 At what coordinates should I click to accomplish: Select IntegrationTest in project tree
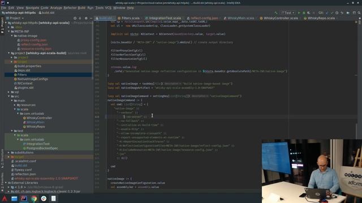38,144
